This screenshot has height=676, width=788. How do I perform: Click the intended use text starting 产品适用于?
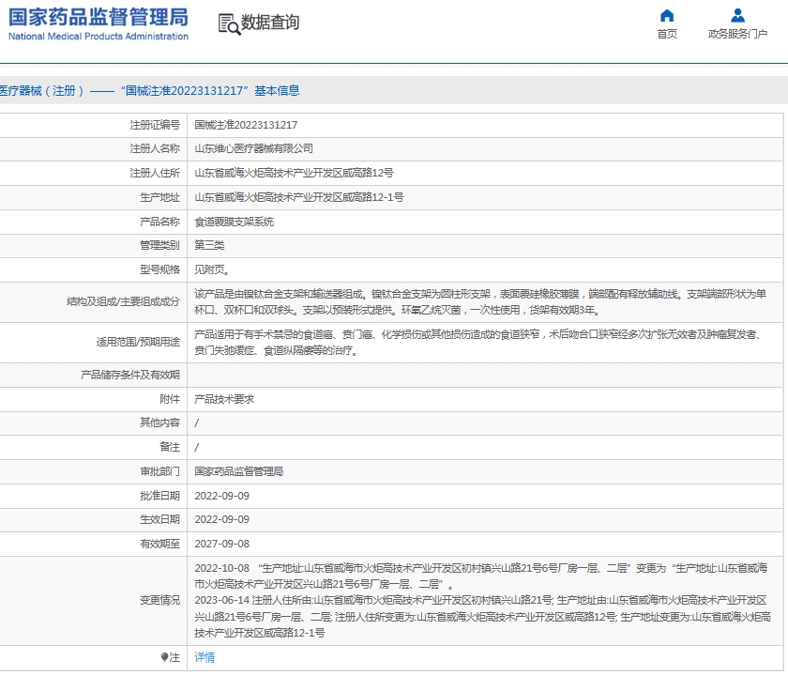(477, 343)
